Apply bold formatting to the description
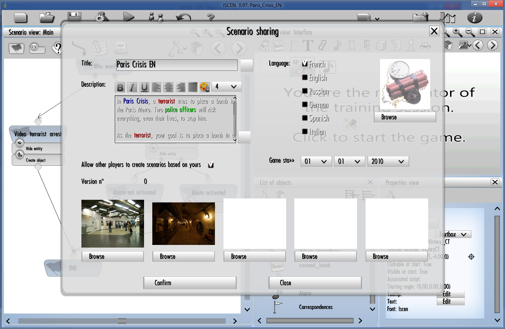The height and width of the screenshot is (329, 505). click(x=120, y=87)
